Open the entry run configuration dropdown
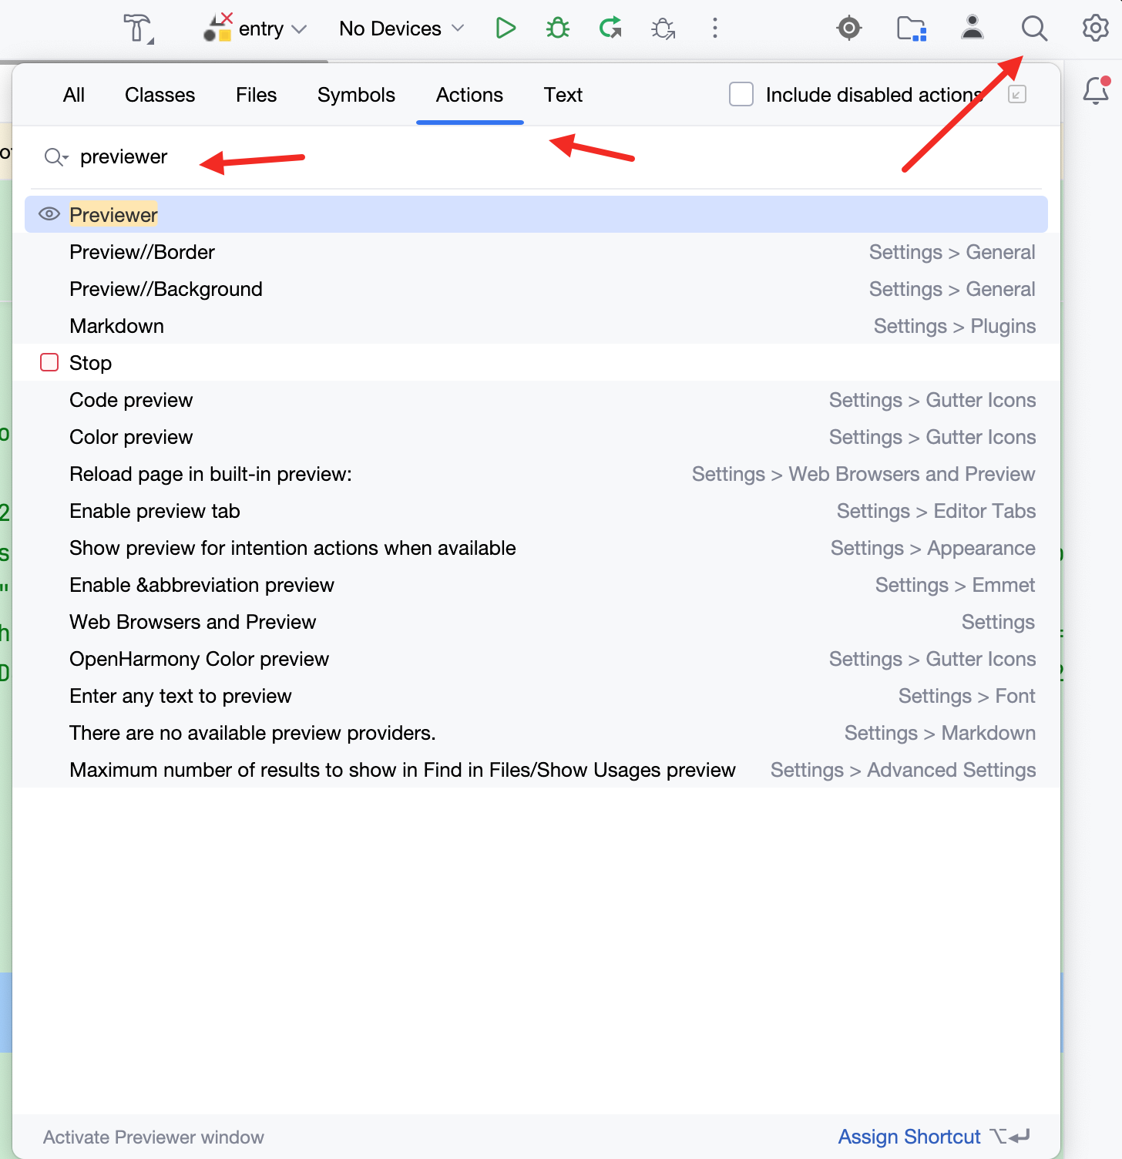The image size is (1122, 1159). pyautogui.click(x=255, y=29)
